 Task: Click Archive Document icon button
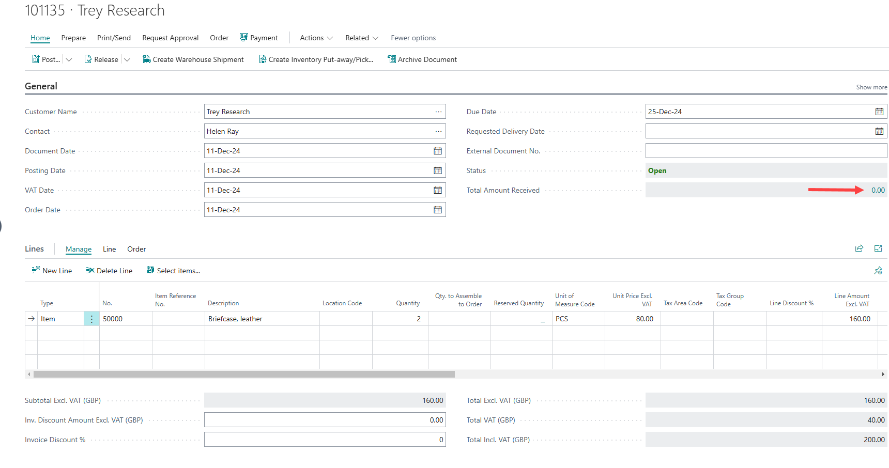tap(392, 59)
